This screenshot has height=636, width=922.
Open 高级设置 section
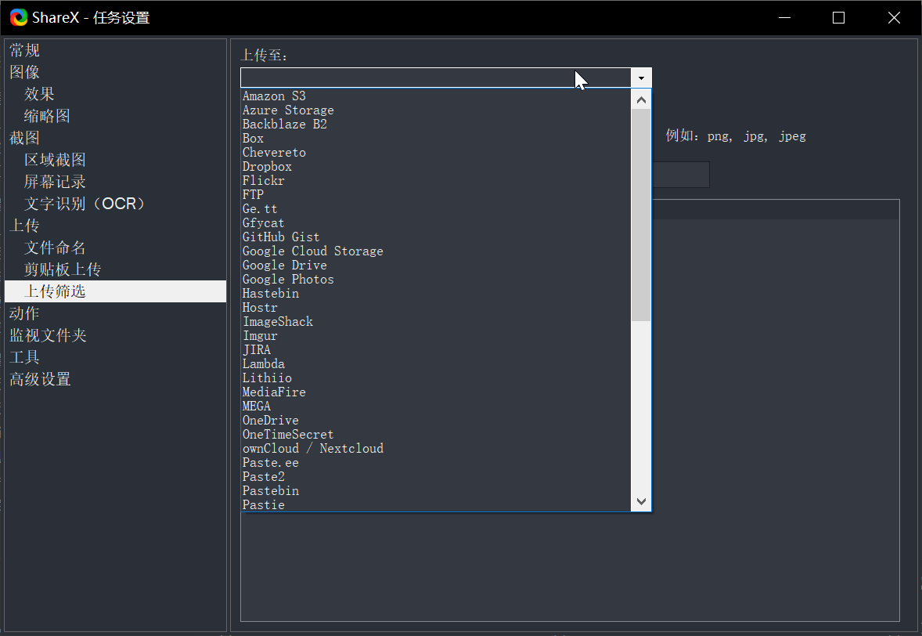point(40,379)
